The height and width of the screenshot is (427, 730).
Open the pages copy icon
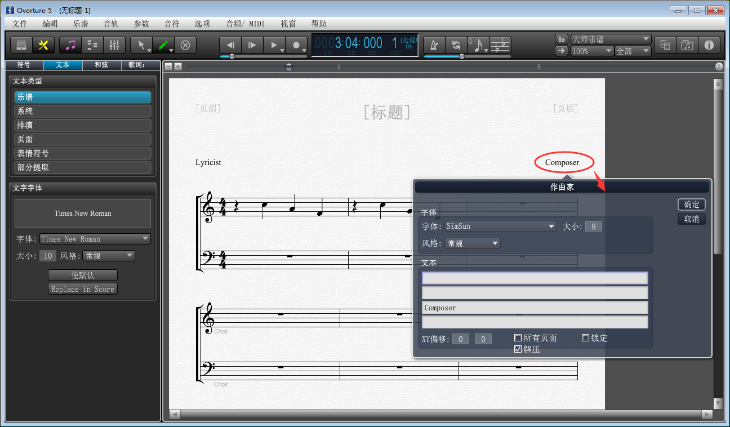tap(665, 45)
